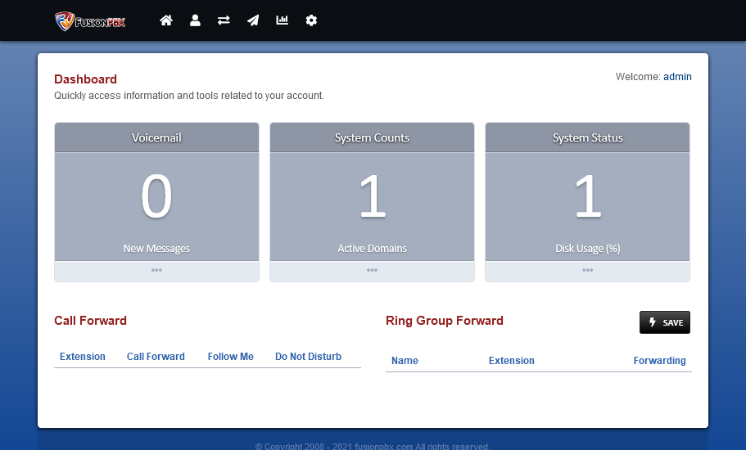Open the admin user link
746x450 pixels.
click(x=677, y=77)
